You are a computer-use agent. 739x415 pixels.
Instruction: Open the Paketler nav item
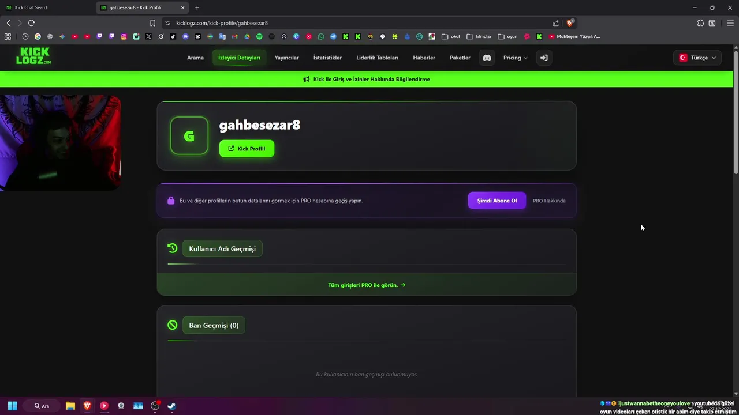pyautogui.click(x=460, y=58)
